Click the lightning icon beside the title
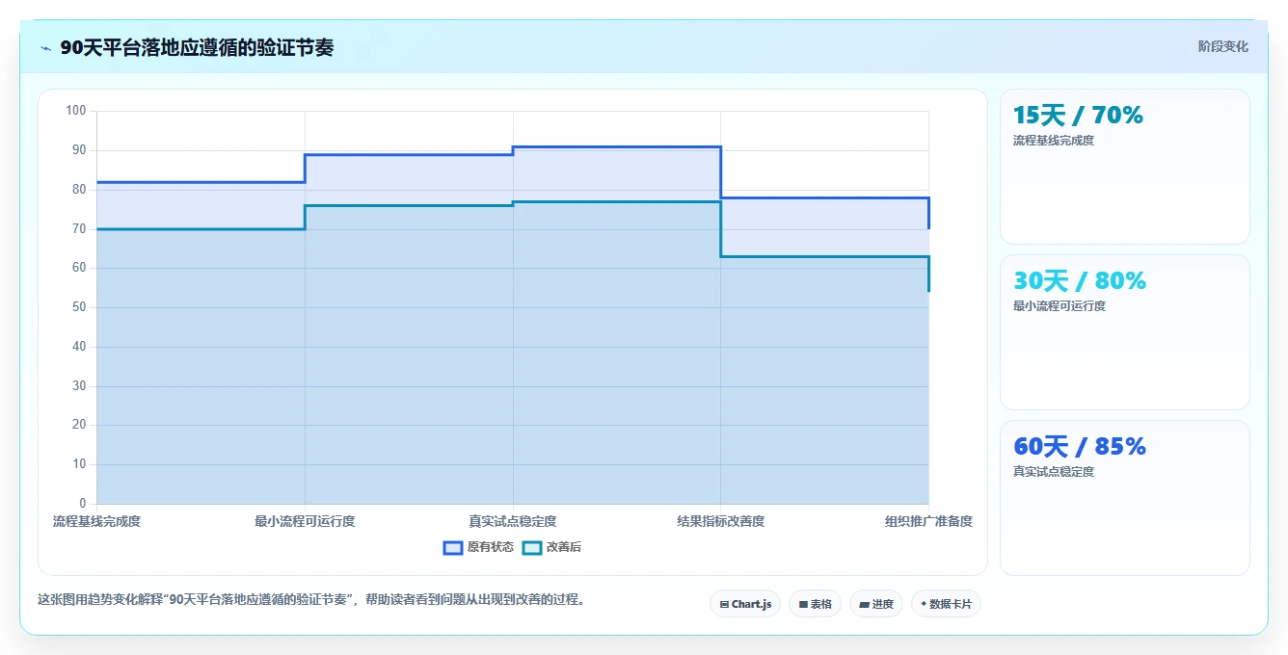The height and width of the screenshot is (655, 1288). tap(45, 48)
